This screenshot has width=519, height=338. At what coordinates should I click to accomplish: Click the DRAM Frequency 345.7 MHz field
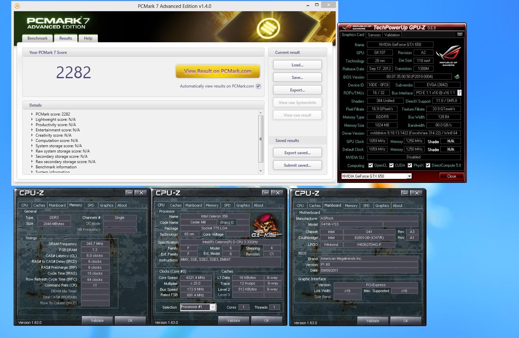click(95, 244)
